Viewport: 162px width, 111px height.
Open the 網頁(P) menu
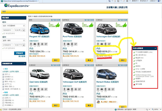[x=135, y=1]
